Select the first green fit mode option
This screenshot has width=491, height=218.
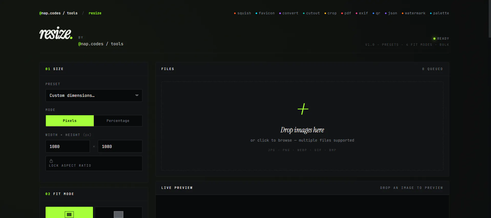point(69,212)
